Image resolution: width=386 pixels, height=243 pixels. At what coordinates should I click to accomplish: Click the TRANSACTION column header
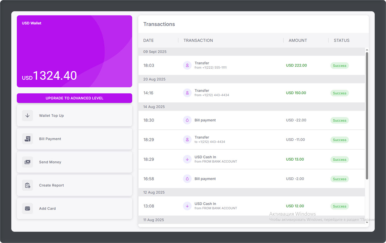click(198, 40)
